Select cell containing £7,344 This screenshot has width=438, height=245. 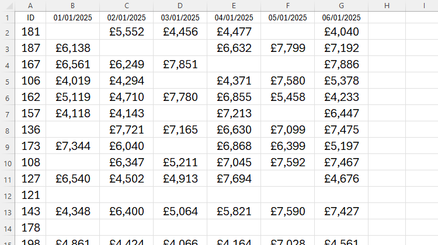(72, 146)
